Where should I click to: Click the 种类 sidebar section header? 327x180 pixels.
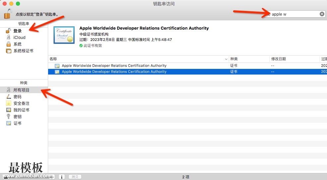pos(24,83)
